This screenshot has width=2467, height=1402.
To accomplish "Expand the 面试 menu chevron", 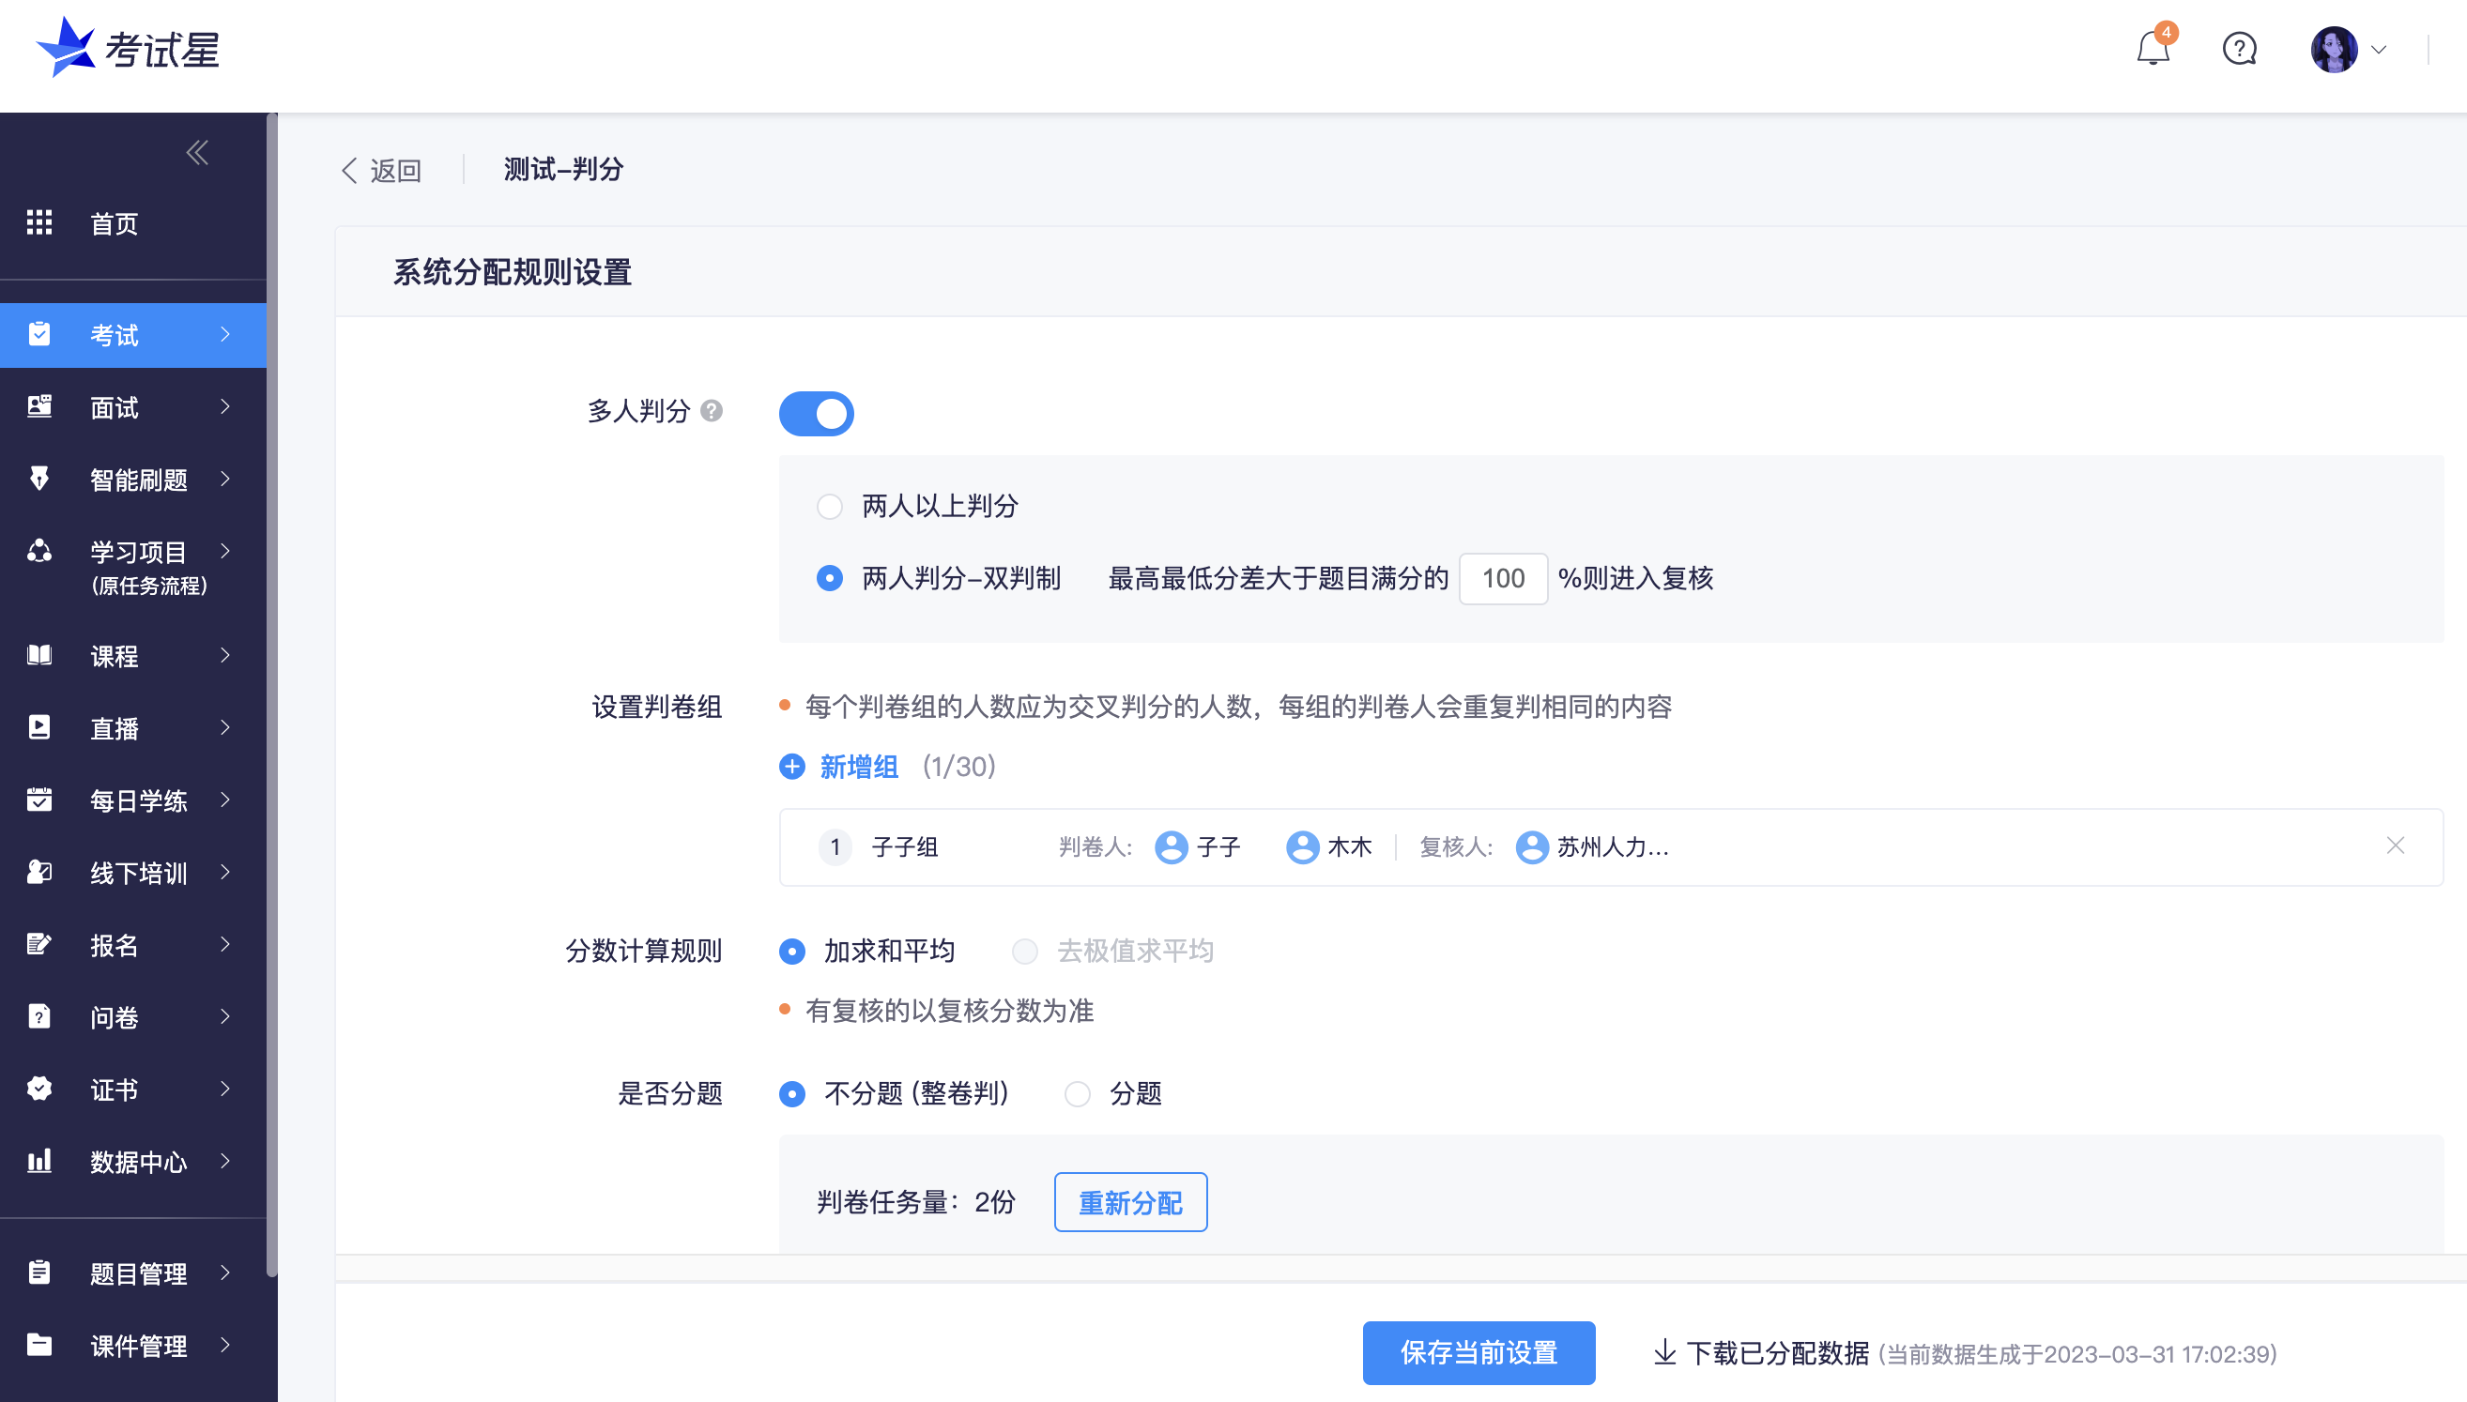I will tap(225, 406).
